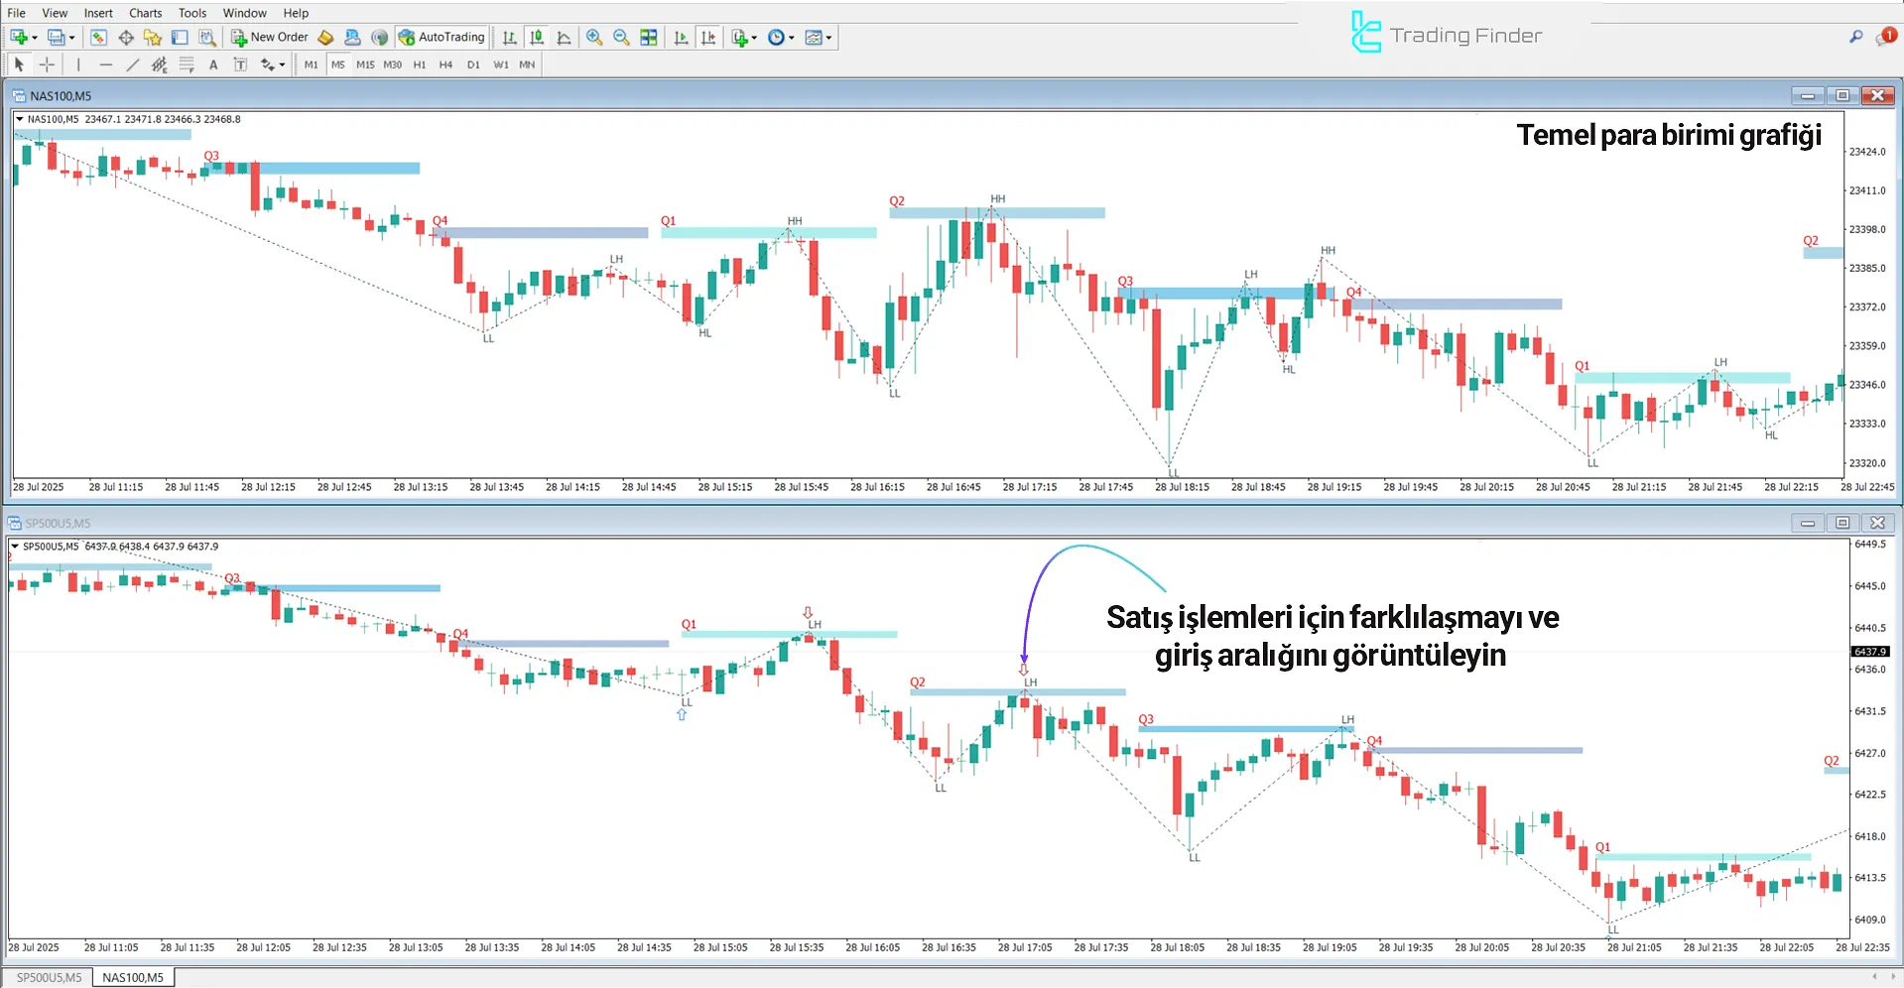The image size is (1904, 988).
Task: Select the M1 timeframe
Action: pos(312,64)
